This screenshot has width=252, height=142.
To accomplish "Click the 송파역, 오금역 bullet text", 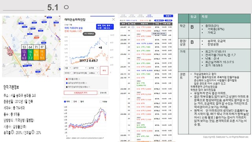I will (x=216, y=41).
